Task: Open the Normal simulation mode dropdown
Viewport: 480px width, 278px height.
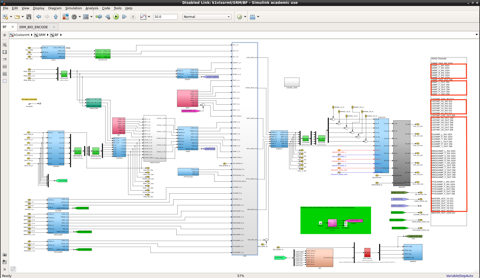Action: coord(207,17)
